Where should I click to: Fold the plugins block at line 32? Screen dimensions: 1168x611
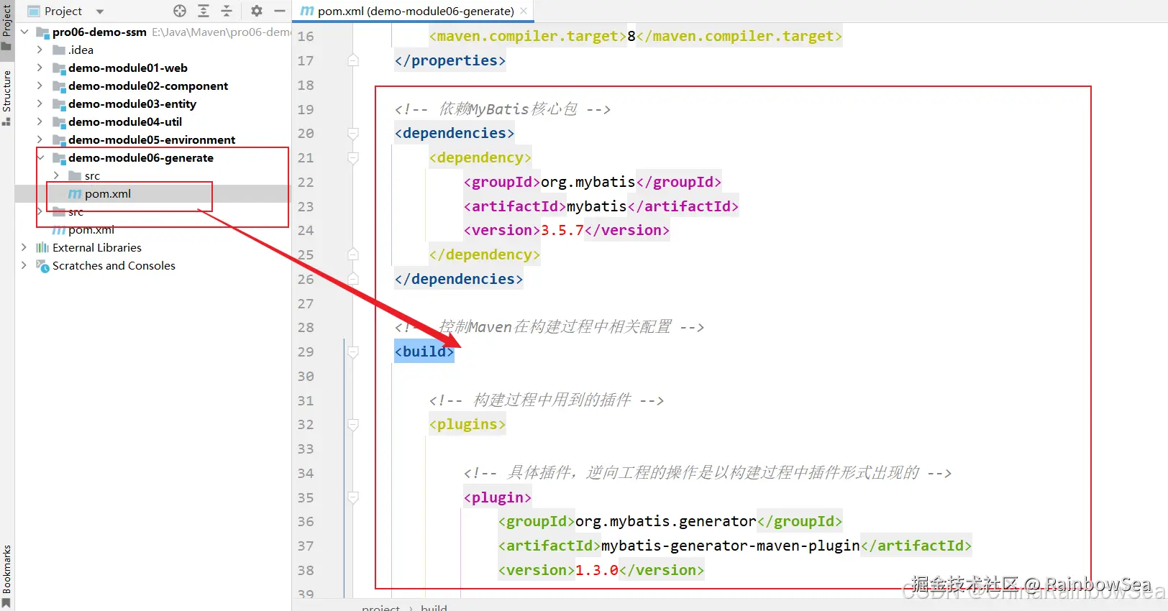click(x=353, y=424)
